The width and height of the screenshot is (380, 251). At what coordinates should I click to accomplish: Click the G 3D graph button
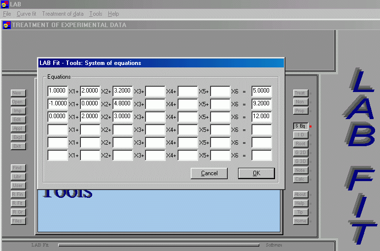(x=301, y=161)
